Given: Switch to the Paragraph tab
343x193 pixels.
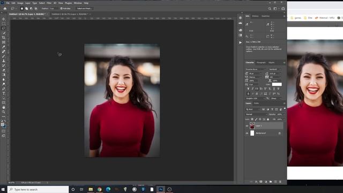Looking at the screenshot, I should pos(261,63).
